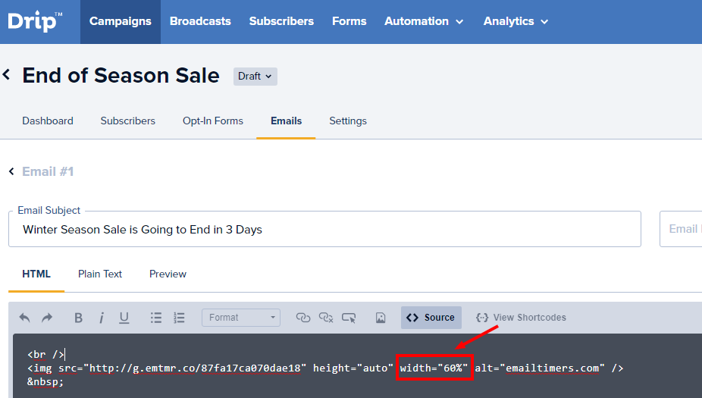Viewport: 702px width, 398px height.
Task: Click the insert link icon
Action: pos(303,318)
